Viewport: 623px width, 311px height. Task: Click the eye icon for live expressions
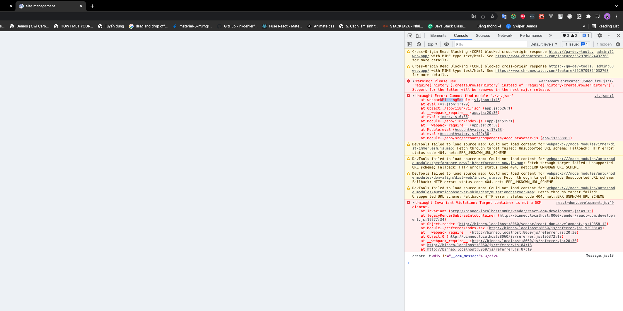tap(446, 44)
